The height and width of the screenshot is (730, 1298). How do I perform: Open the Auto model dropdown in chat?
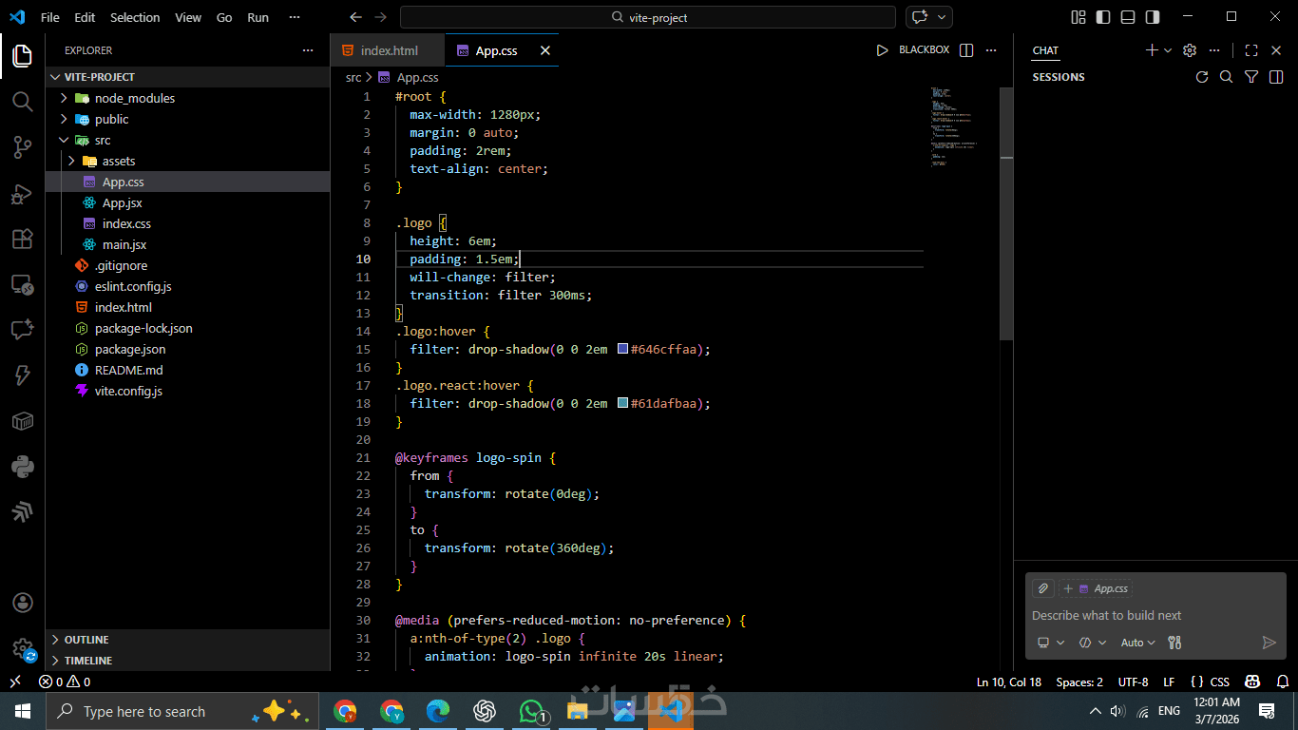[x=1137, y=643]
